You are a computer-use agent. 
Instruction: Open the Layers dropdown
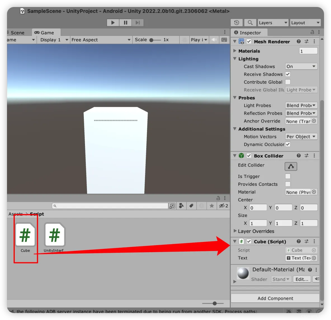click(273, 23)
